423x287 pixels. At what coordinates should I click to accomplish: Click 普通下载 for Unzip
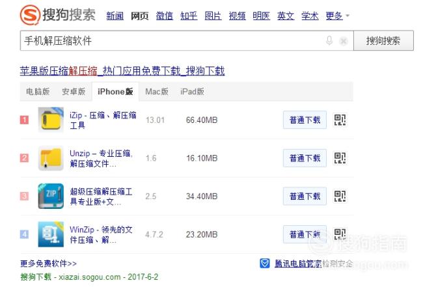tap(305, 158)
